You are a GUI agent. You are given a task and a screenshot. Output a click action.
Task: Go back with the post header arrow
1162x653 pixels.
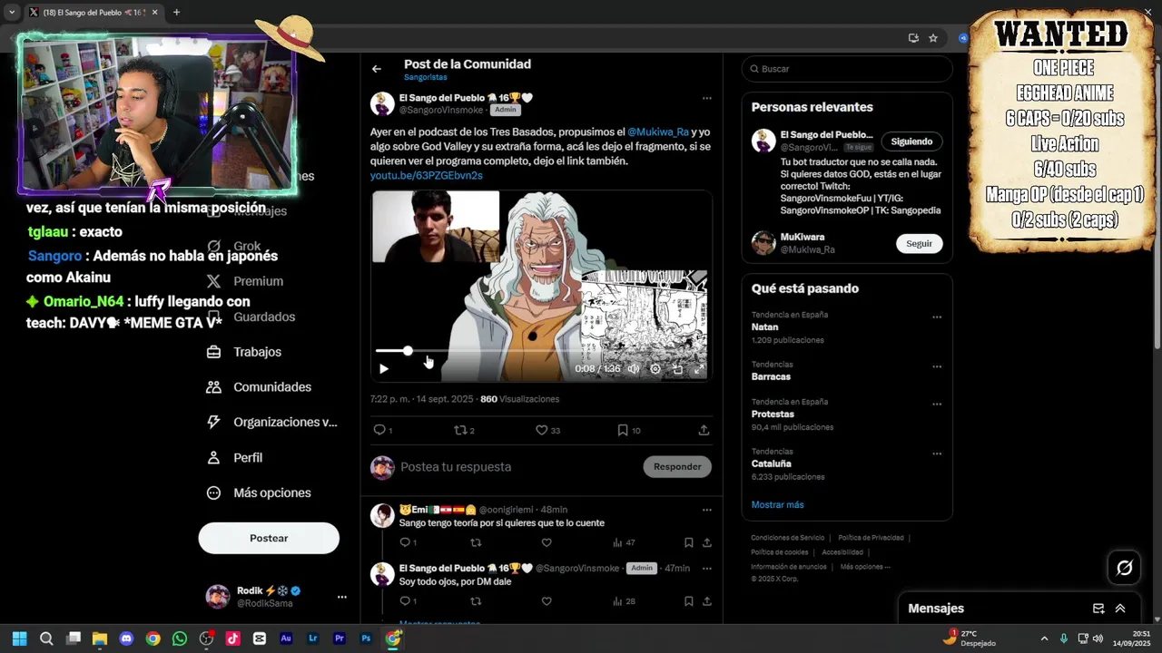[376, 69]
